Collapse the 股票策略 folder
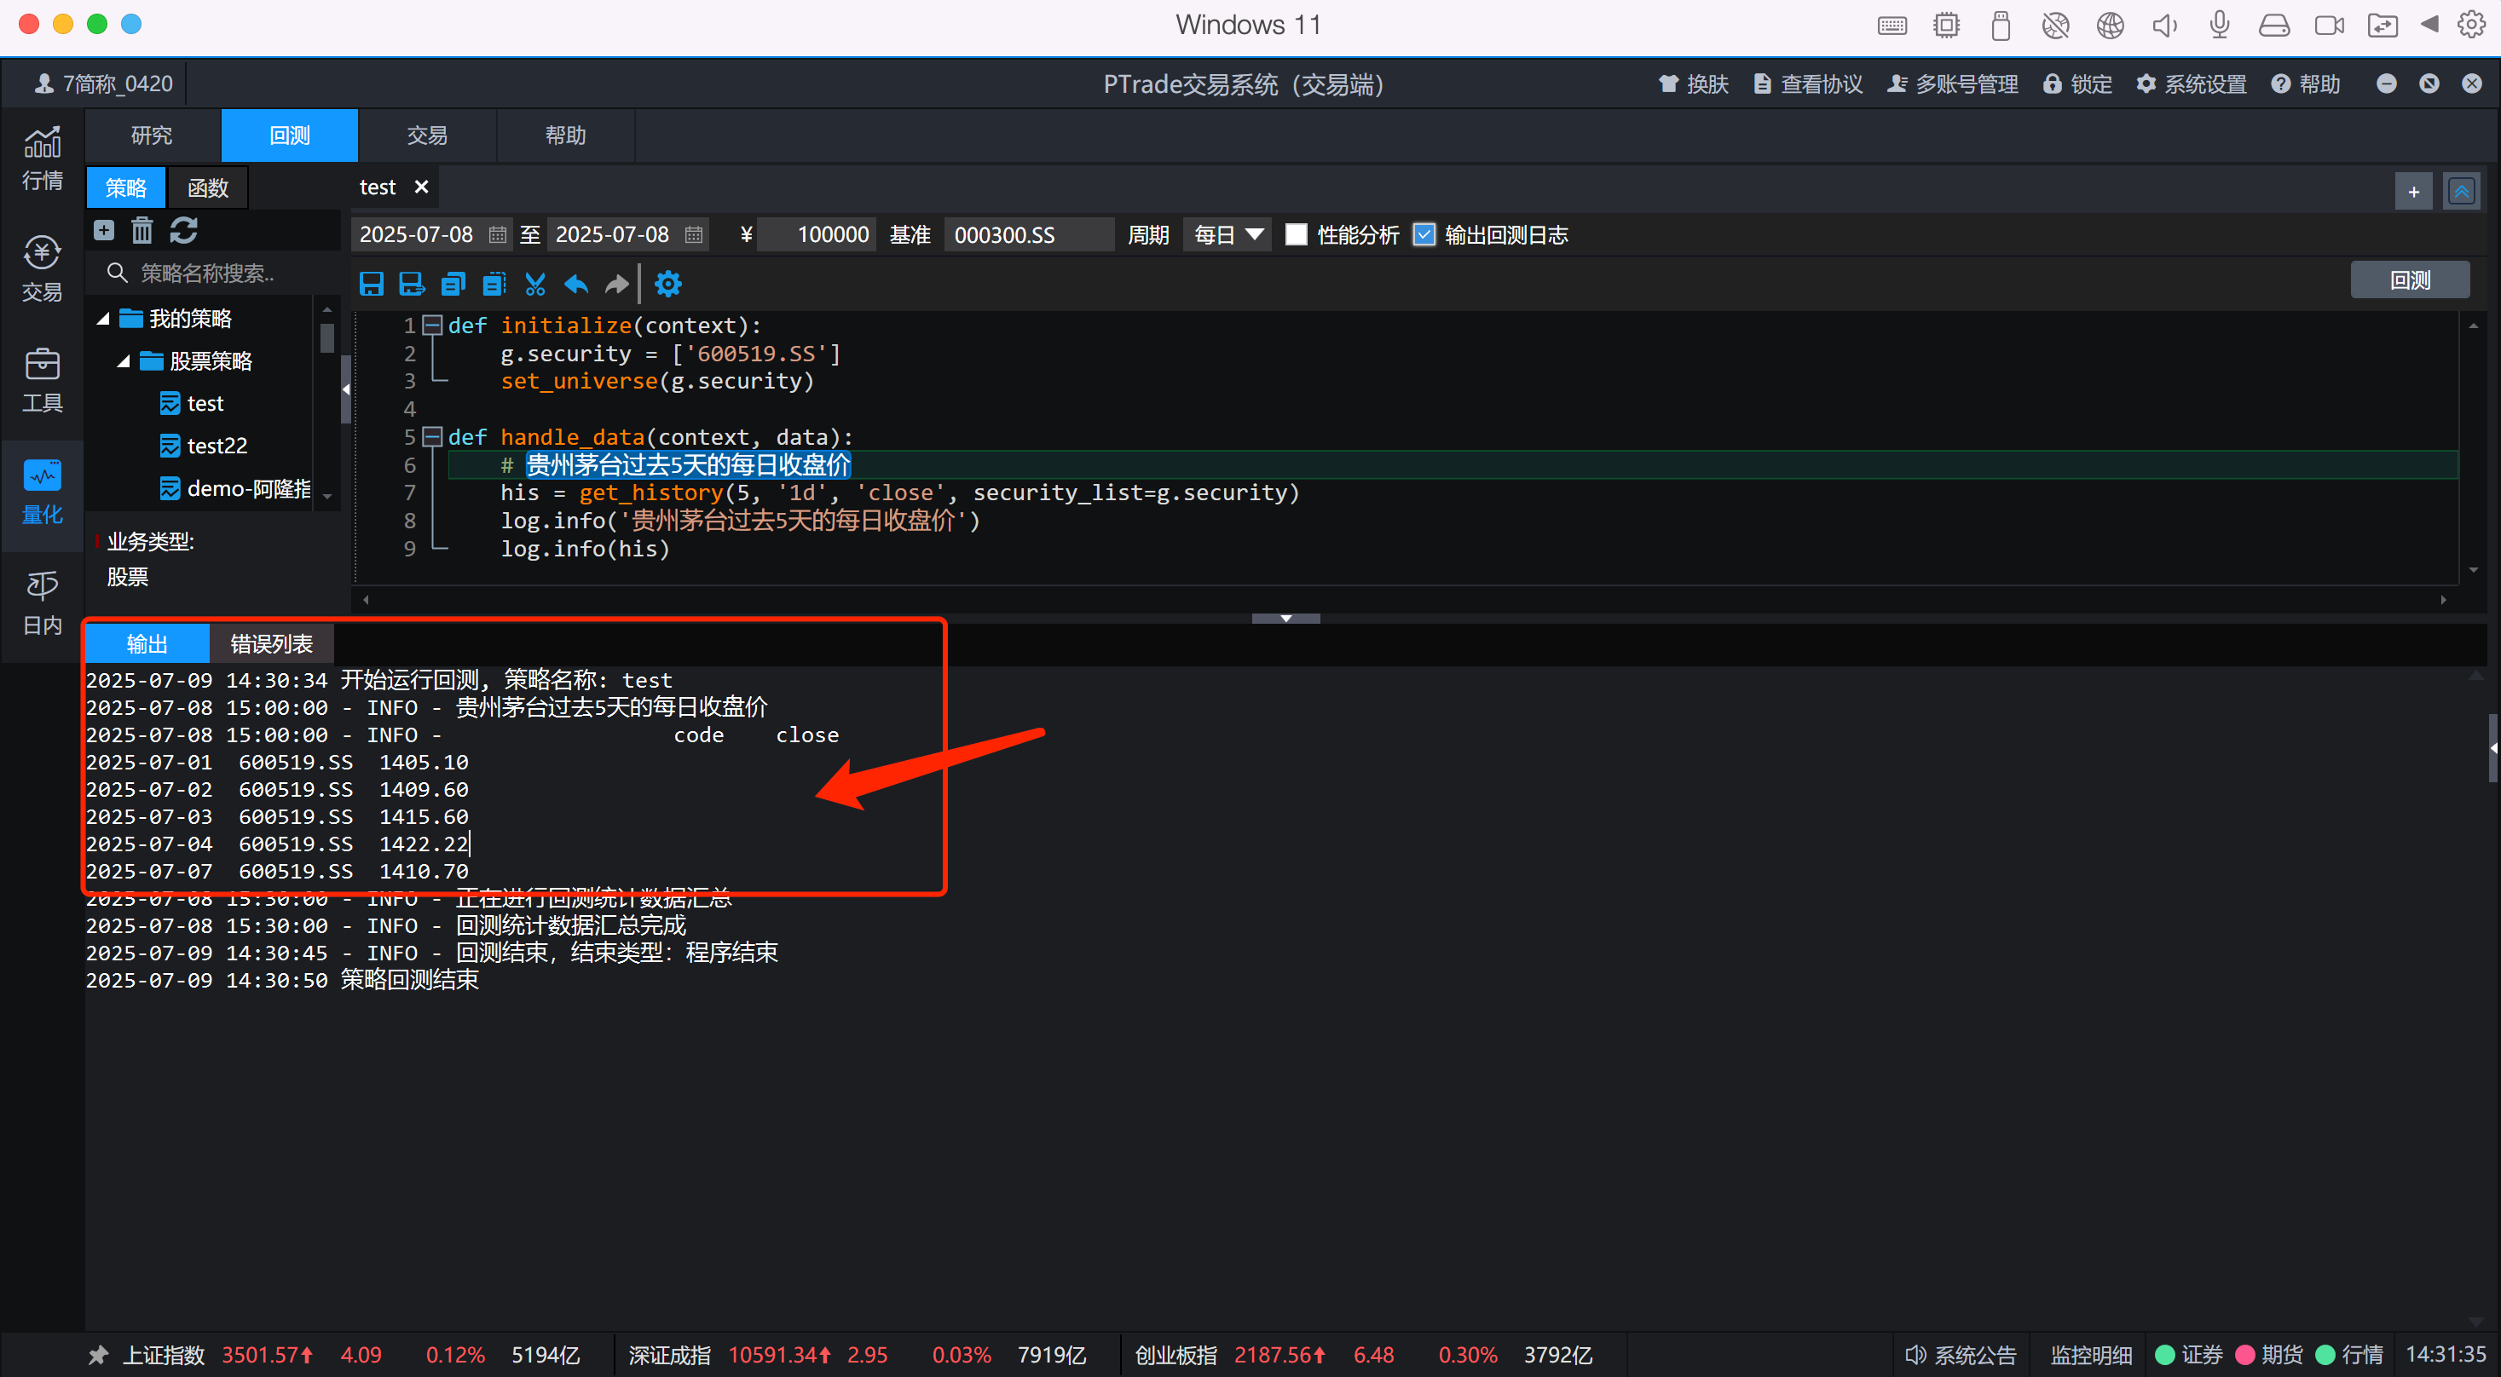 [124, 361]
